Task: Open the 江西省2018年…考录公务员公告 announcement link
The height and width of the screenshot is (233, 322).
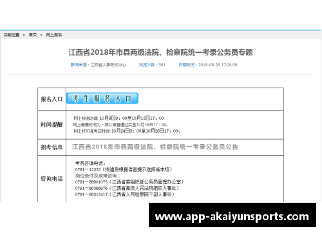Action: (x=155, y=147)
